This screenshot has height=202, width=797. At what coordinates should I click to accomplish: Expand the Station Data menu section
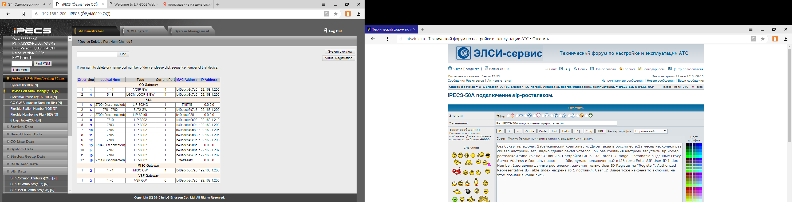(35, 127)
